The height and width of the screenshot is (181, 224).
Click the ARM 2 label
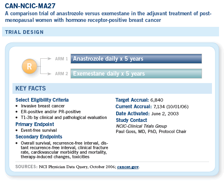point(61,74)
